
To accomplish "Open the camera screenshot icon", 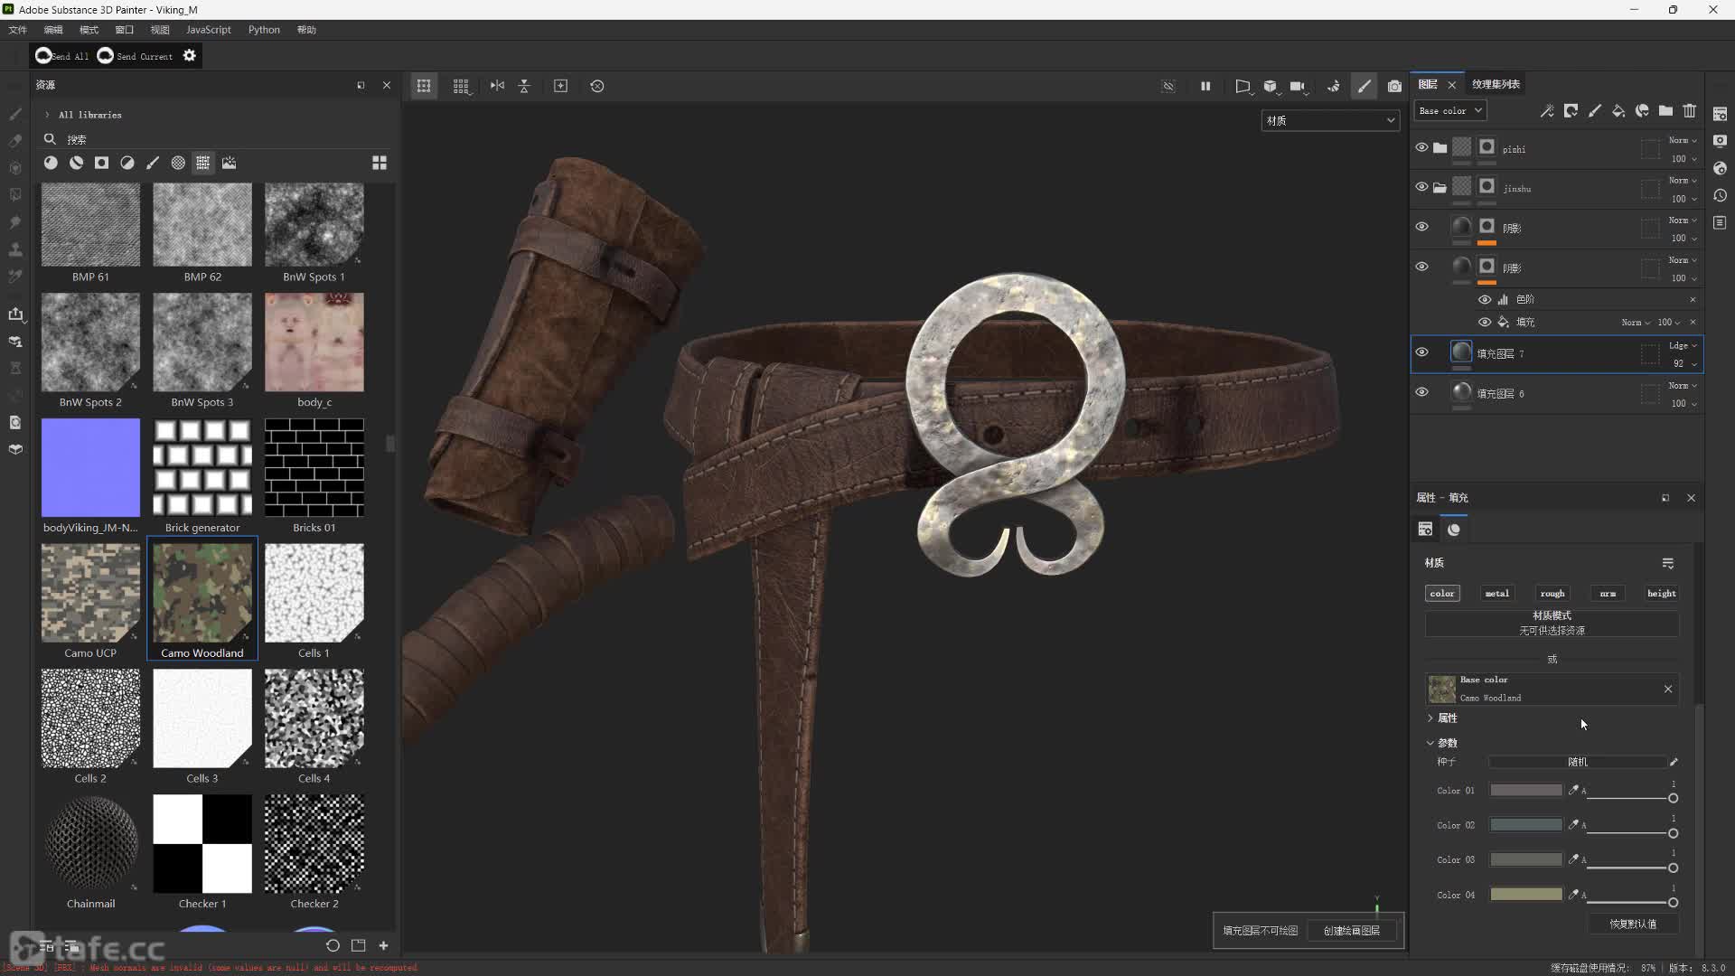I will pos(1394,86).
